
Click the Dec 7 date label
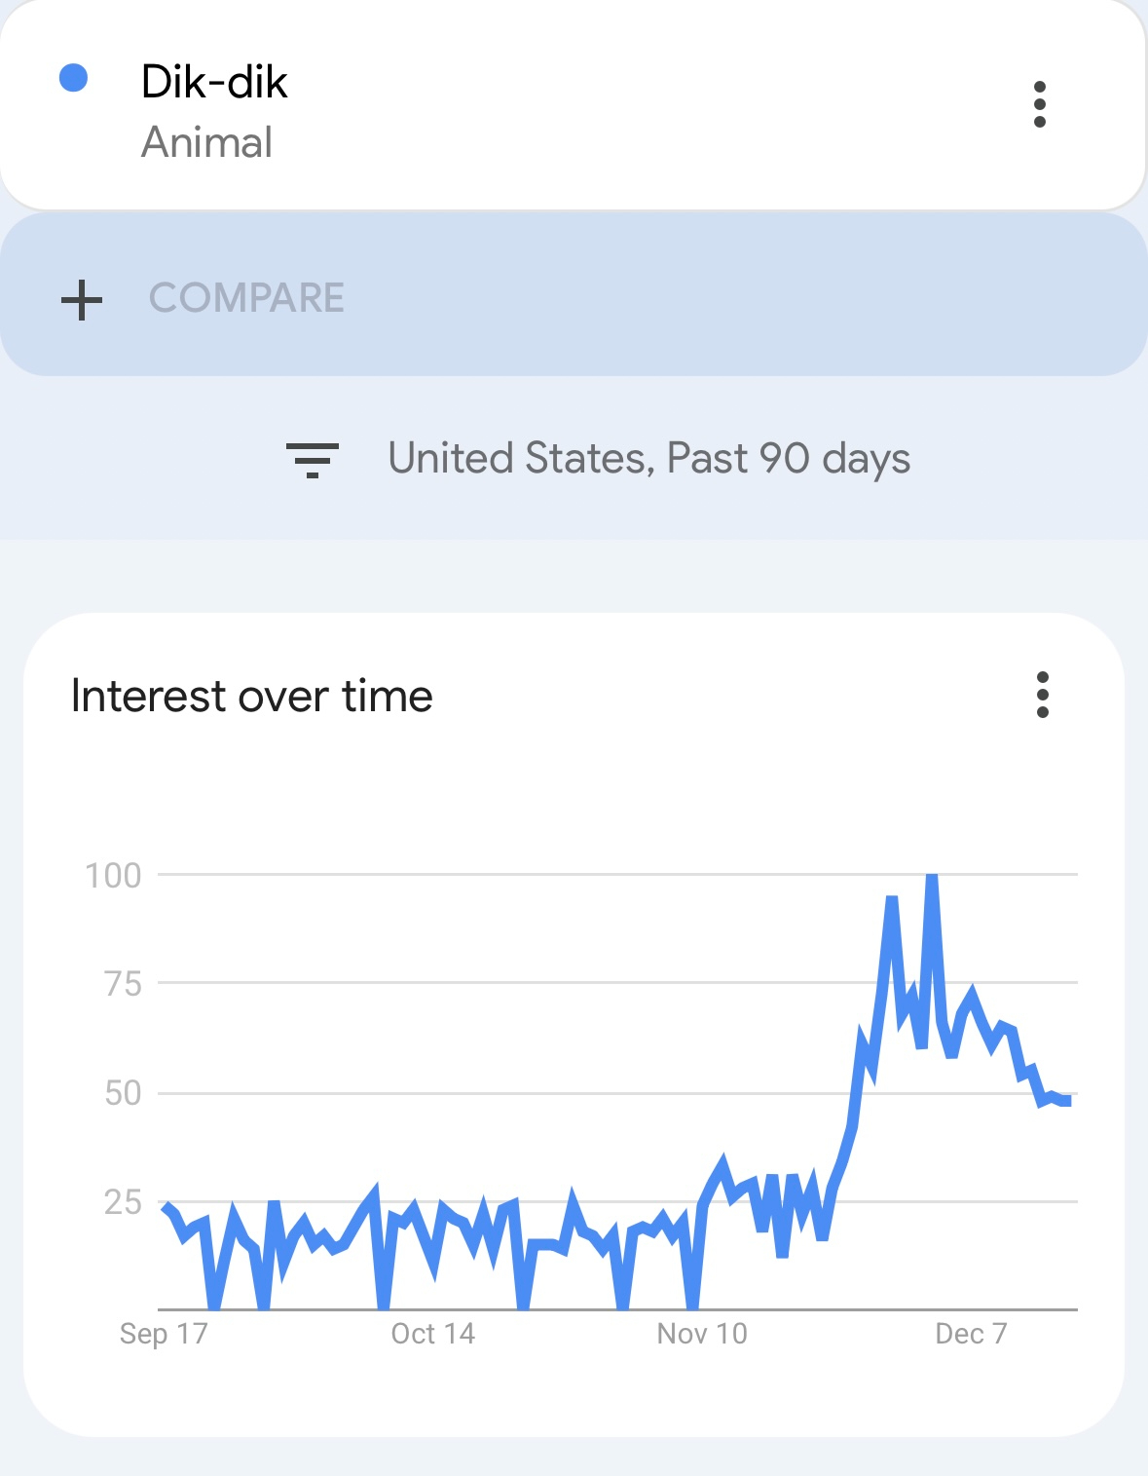point(971,1333)
